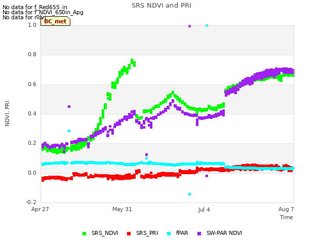Click the BC_met annotation label
Viewport: 324px width, 243px height.
(55, 21)
